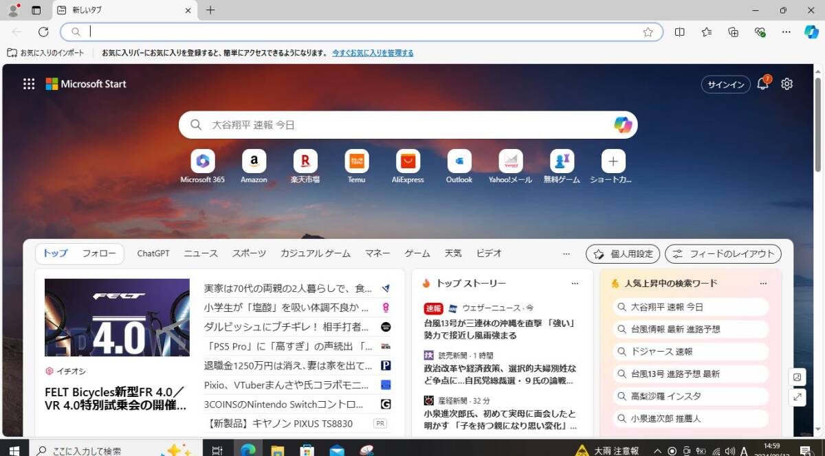Image resolution: width=825 pixels, height=456 pixels.
Task: Search trending word 台風情報 最新 進路予想
Action: [x=690, y=329]
